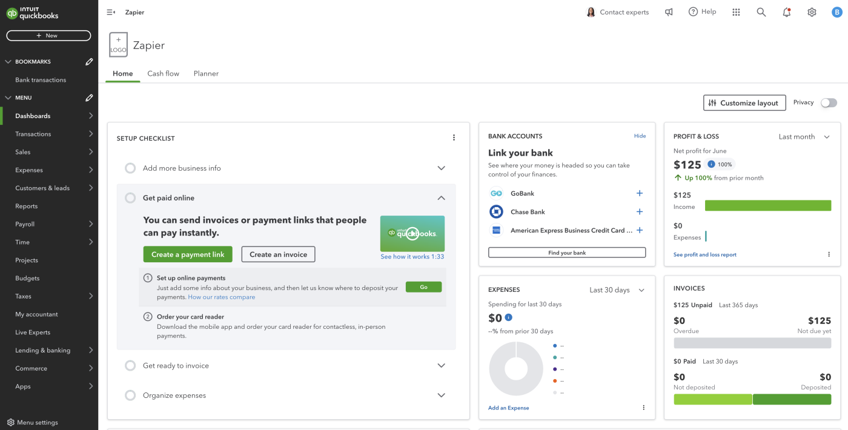The width and height of the screenshot is (848, 430).
Task: Open Profit & Loss Last month dropdown
Action: [804, 137]
